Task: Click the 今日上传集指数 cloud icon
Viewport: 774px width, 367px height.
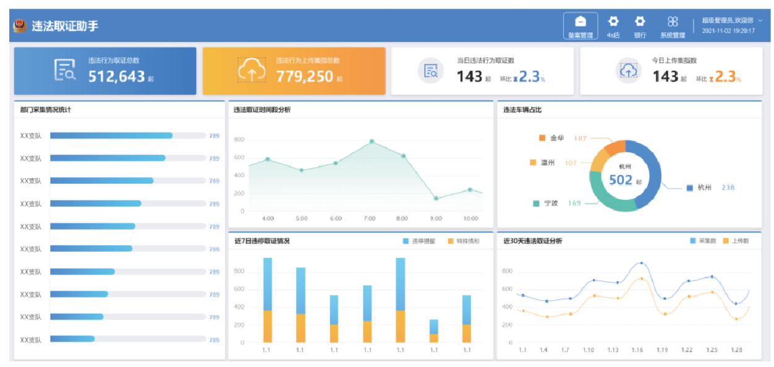Action: tap(628, 71)
